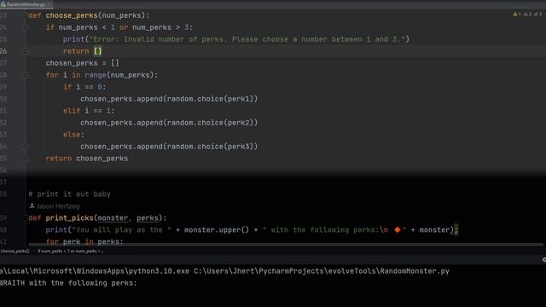Click 'WRAITH with the following perks:' console output
This screenshot has height=307, width=546.
click(x=68, y=283)
